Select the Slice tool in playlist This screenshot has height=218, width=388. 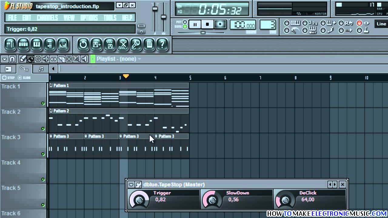click(x=61, y=59)
